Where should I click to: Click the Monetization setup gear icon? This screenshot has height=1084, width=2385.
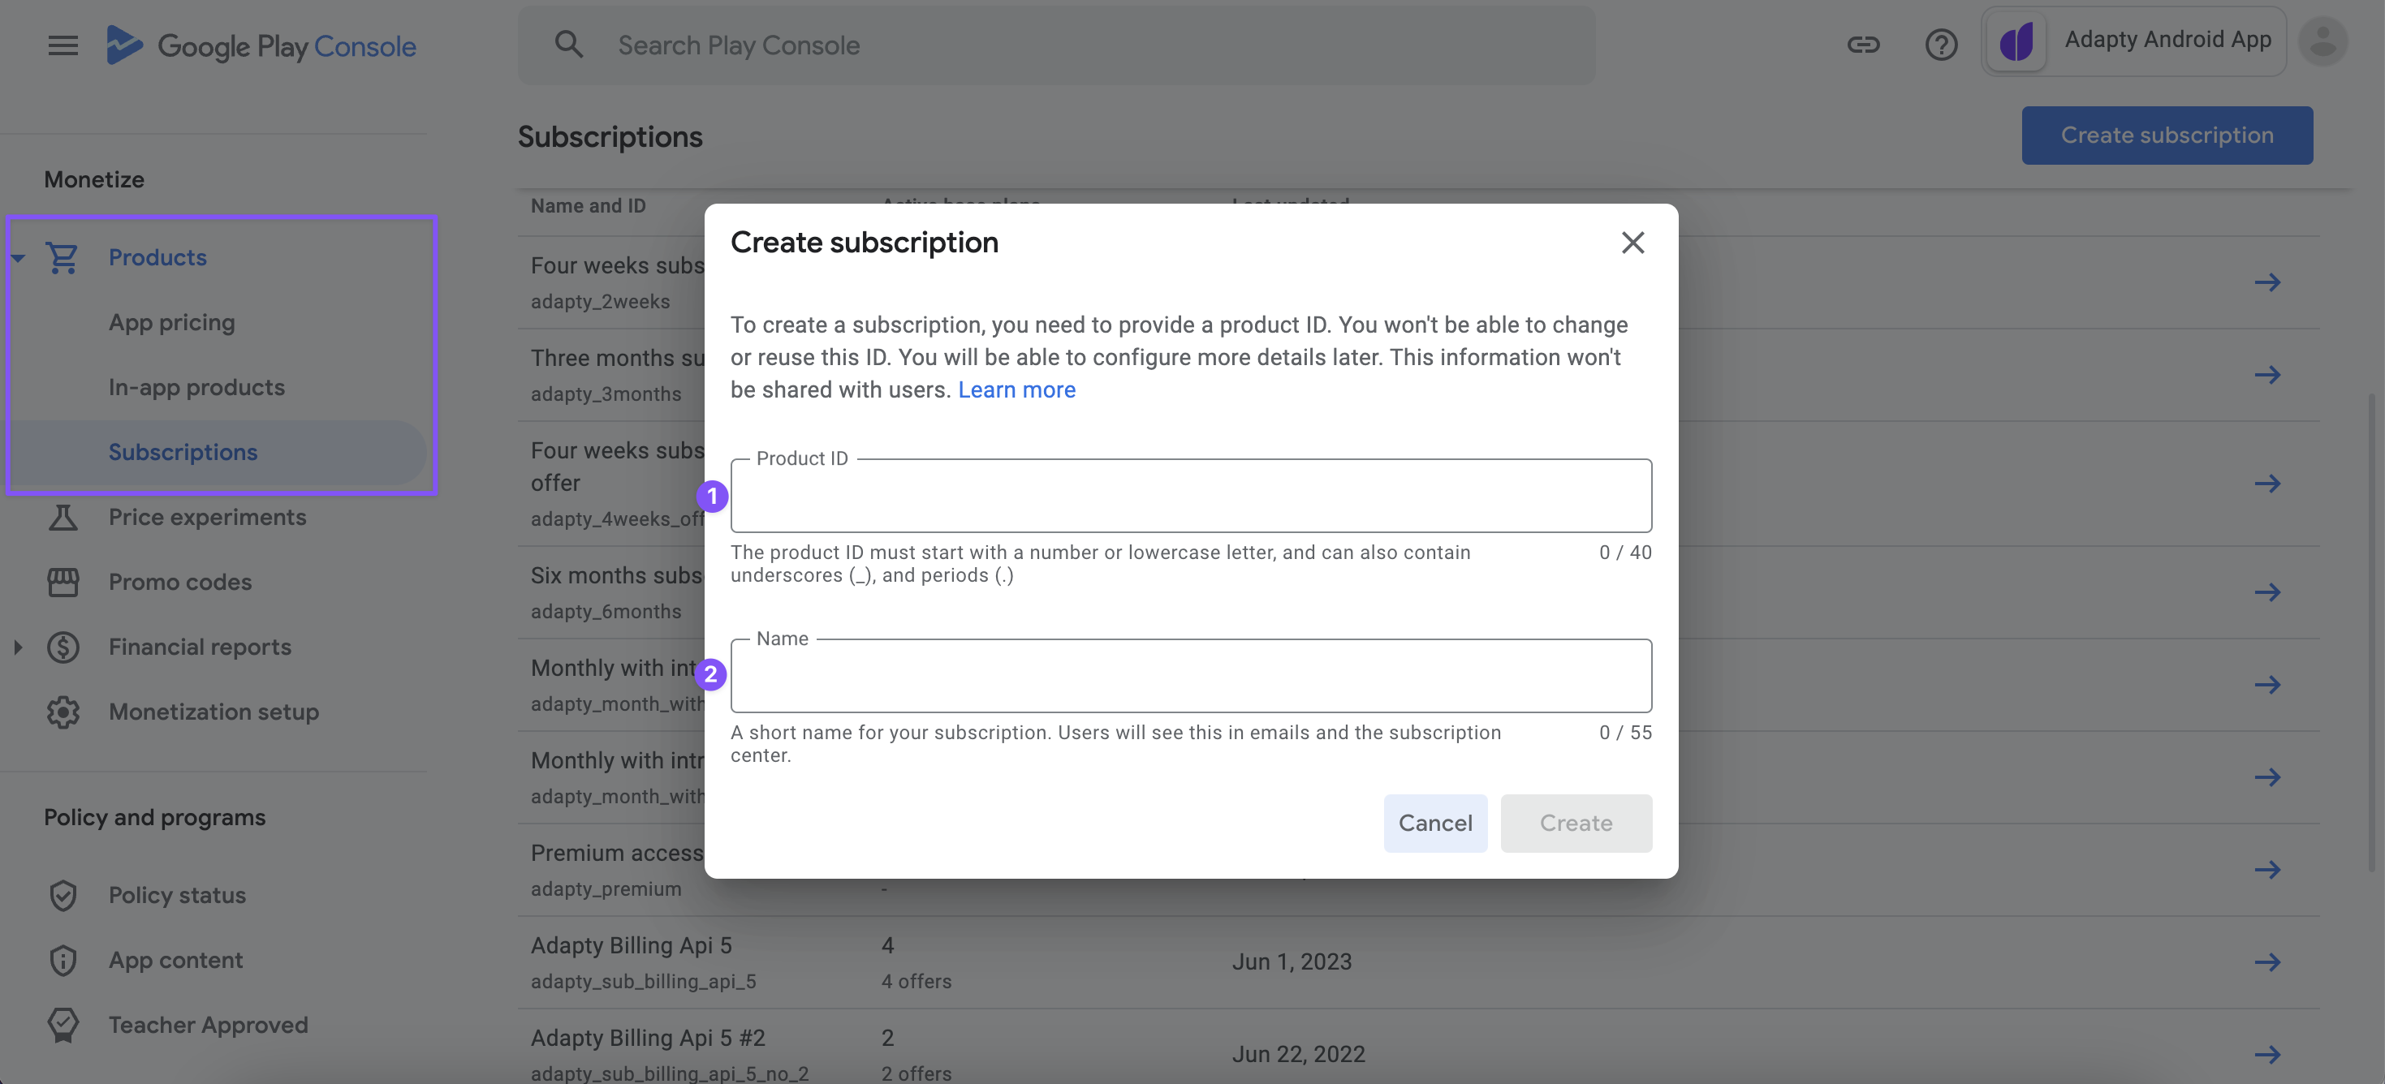(x=63, y=711)
